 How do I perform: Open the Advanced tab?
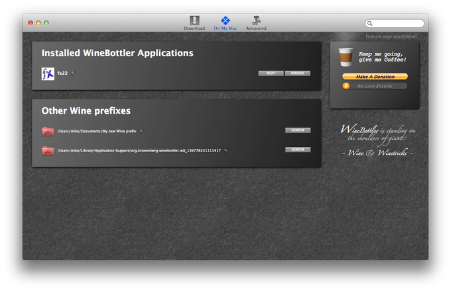click(x=256, y=23)
